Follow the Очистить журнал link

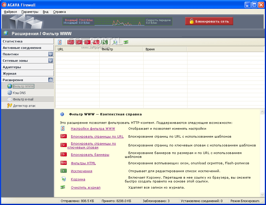pyautogui.click(x=86, y=187)
